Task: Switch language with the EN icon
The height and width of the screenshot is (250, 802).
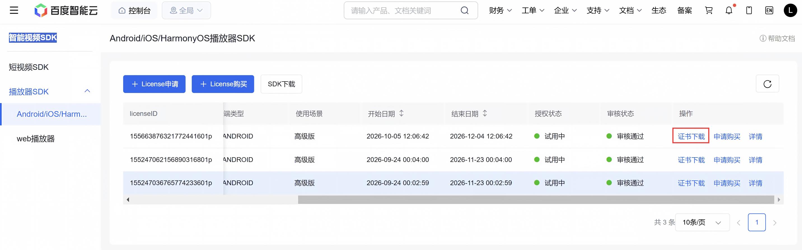Action: tap(769, 11)
